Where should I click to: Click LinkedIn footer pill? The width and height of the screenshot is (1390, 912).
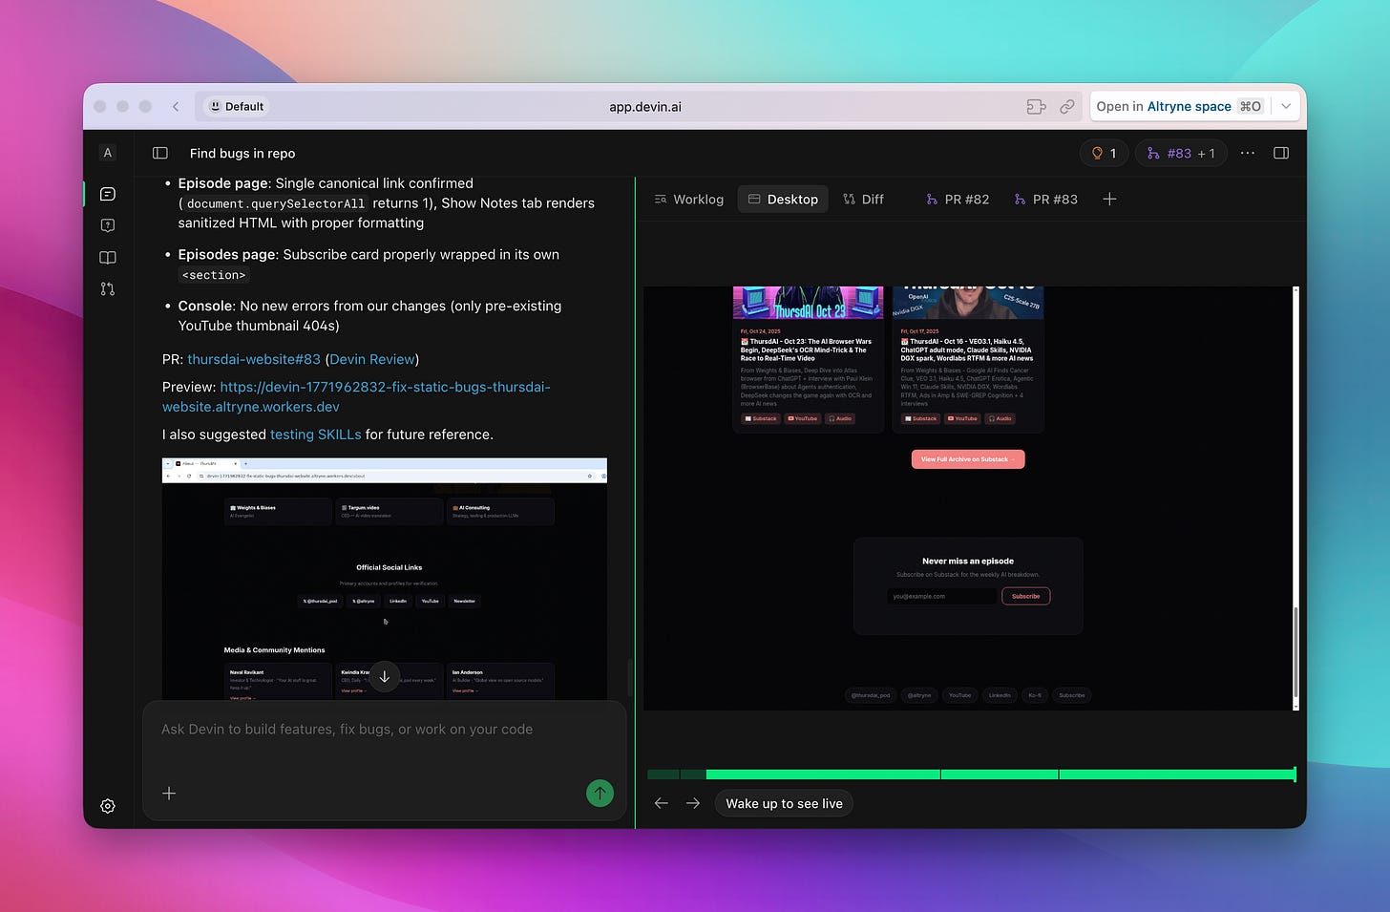pos(1000,695)
